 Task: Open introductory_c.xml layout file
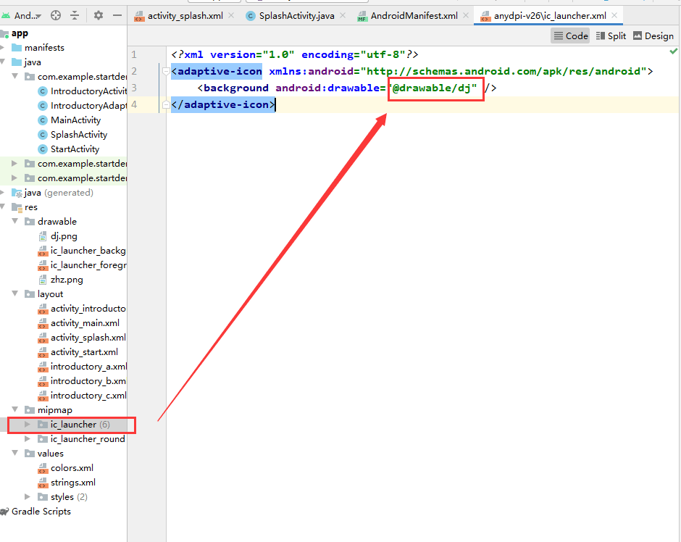coord(88,396)
